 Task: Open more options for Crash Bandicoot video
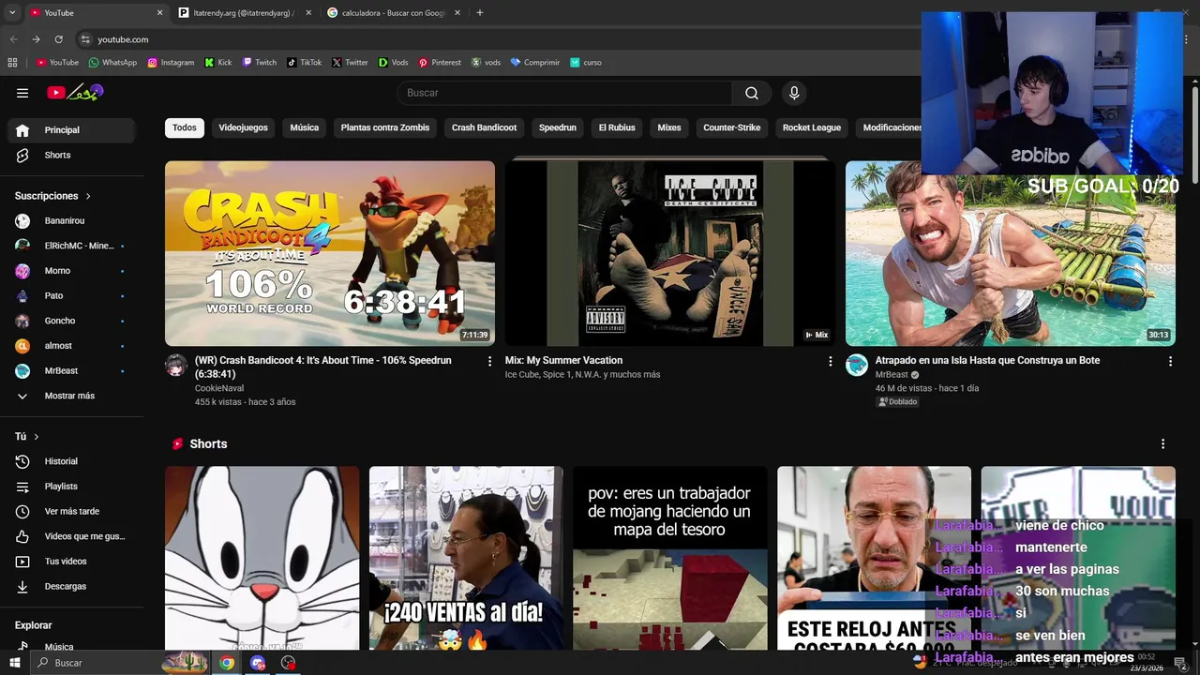[x=489, y=361]
